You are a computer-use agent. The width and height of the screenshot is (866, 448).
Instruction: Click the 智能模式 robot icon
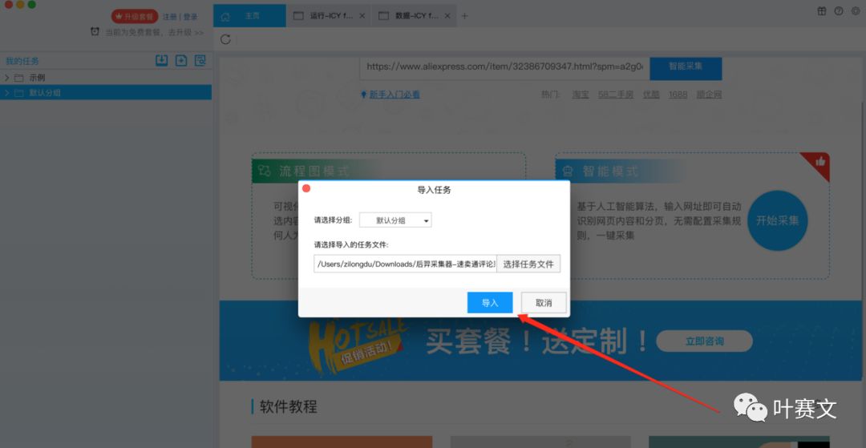567,171
